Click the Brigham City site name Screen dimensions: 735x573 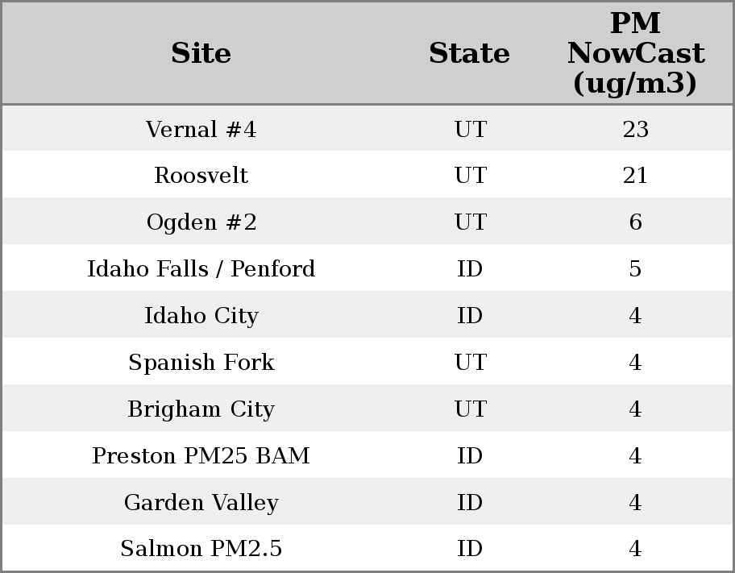(x=201, y=409)
